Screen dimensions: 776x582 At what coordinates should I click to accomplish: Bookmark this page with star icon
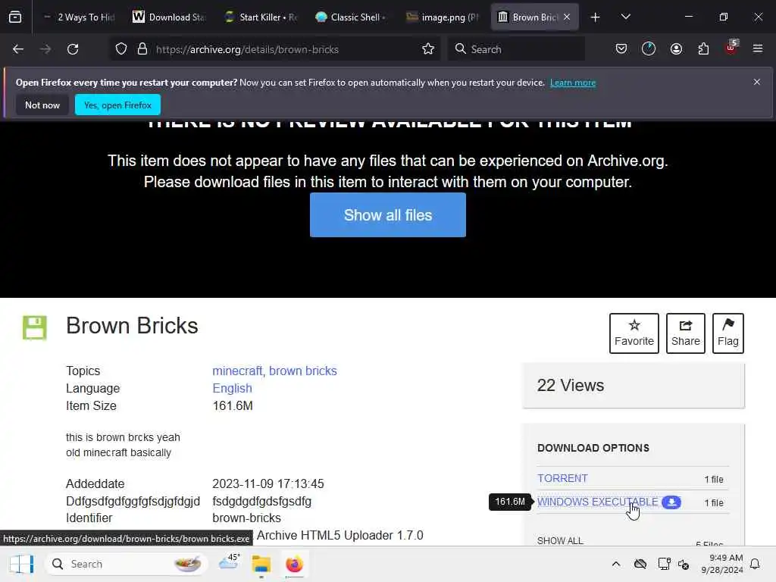(x=428, y=49)
